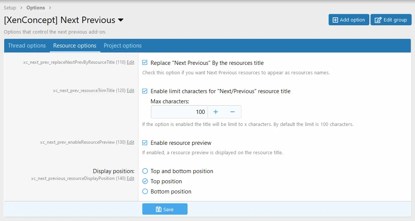Click the minus decrement stepper button

click(232, 112)
